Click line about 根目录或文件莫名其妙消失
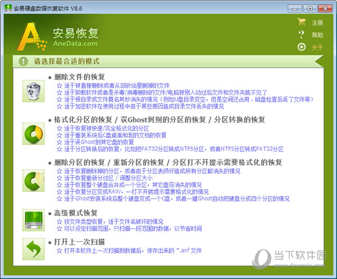 [185, 100]
